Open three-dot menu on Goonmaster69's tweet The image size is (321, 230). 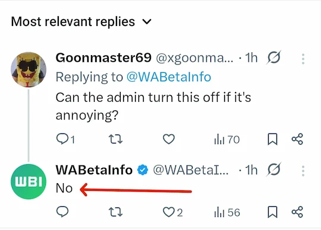303,59
